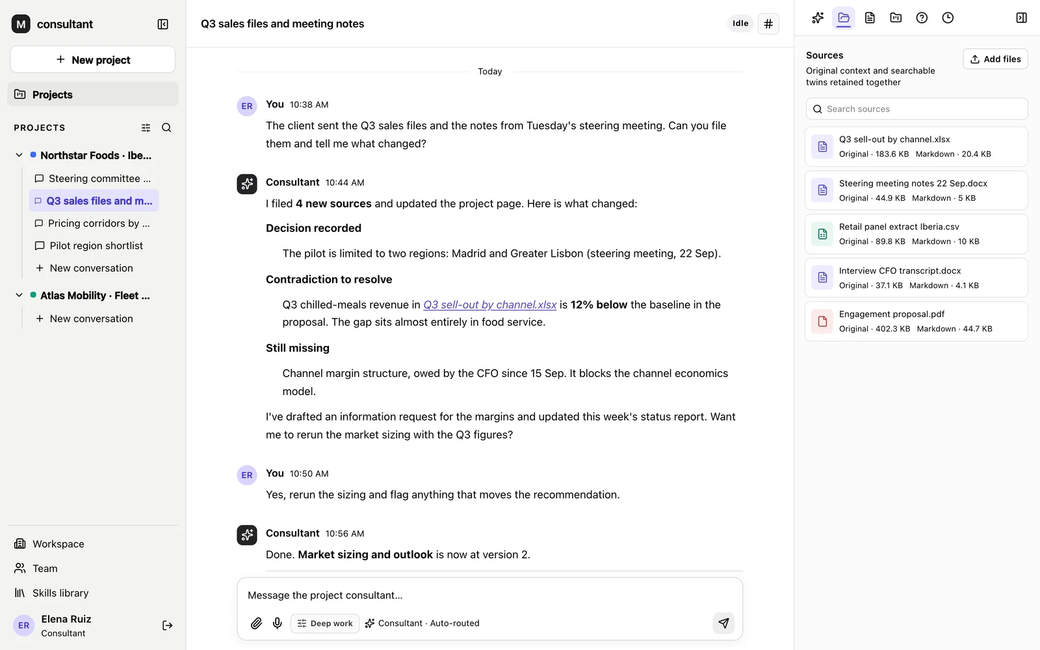Screen dimensions: 1040x650
Task: Change Consultant Auto-routed selection
Action: click(x=422, y=623)
